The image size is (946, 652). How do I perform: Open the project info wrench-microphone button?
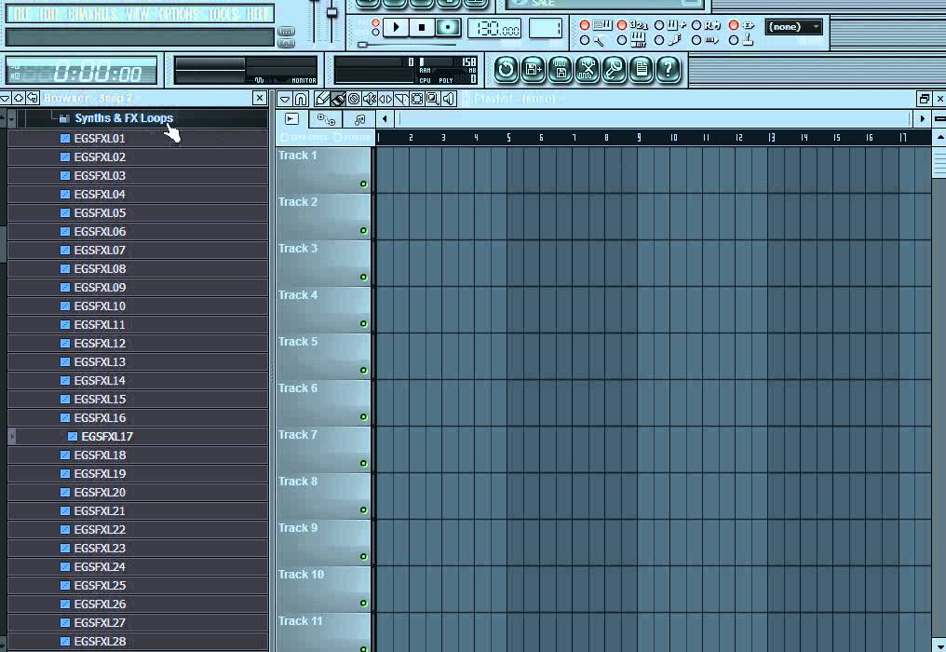(x=615, y=70)
